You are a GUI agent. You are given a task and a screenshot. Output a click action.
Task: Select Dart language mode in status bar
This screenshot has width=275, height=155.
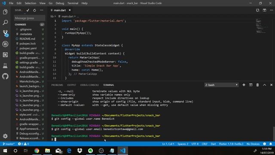213,144
